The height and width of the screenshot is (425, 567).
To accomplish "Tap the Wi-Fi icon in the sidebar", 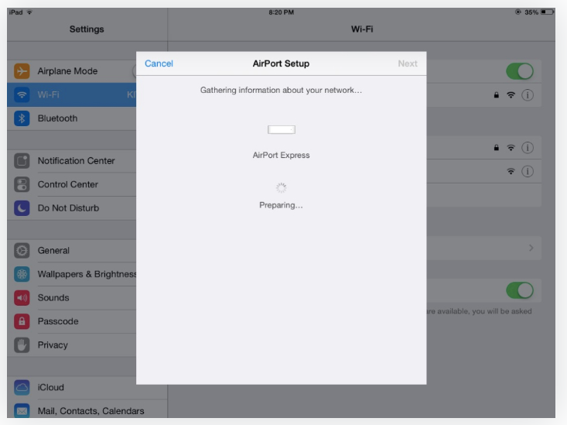I will pos(22,95).
